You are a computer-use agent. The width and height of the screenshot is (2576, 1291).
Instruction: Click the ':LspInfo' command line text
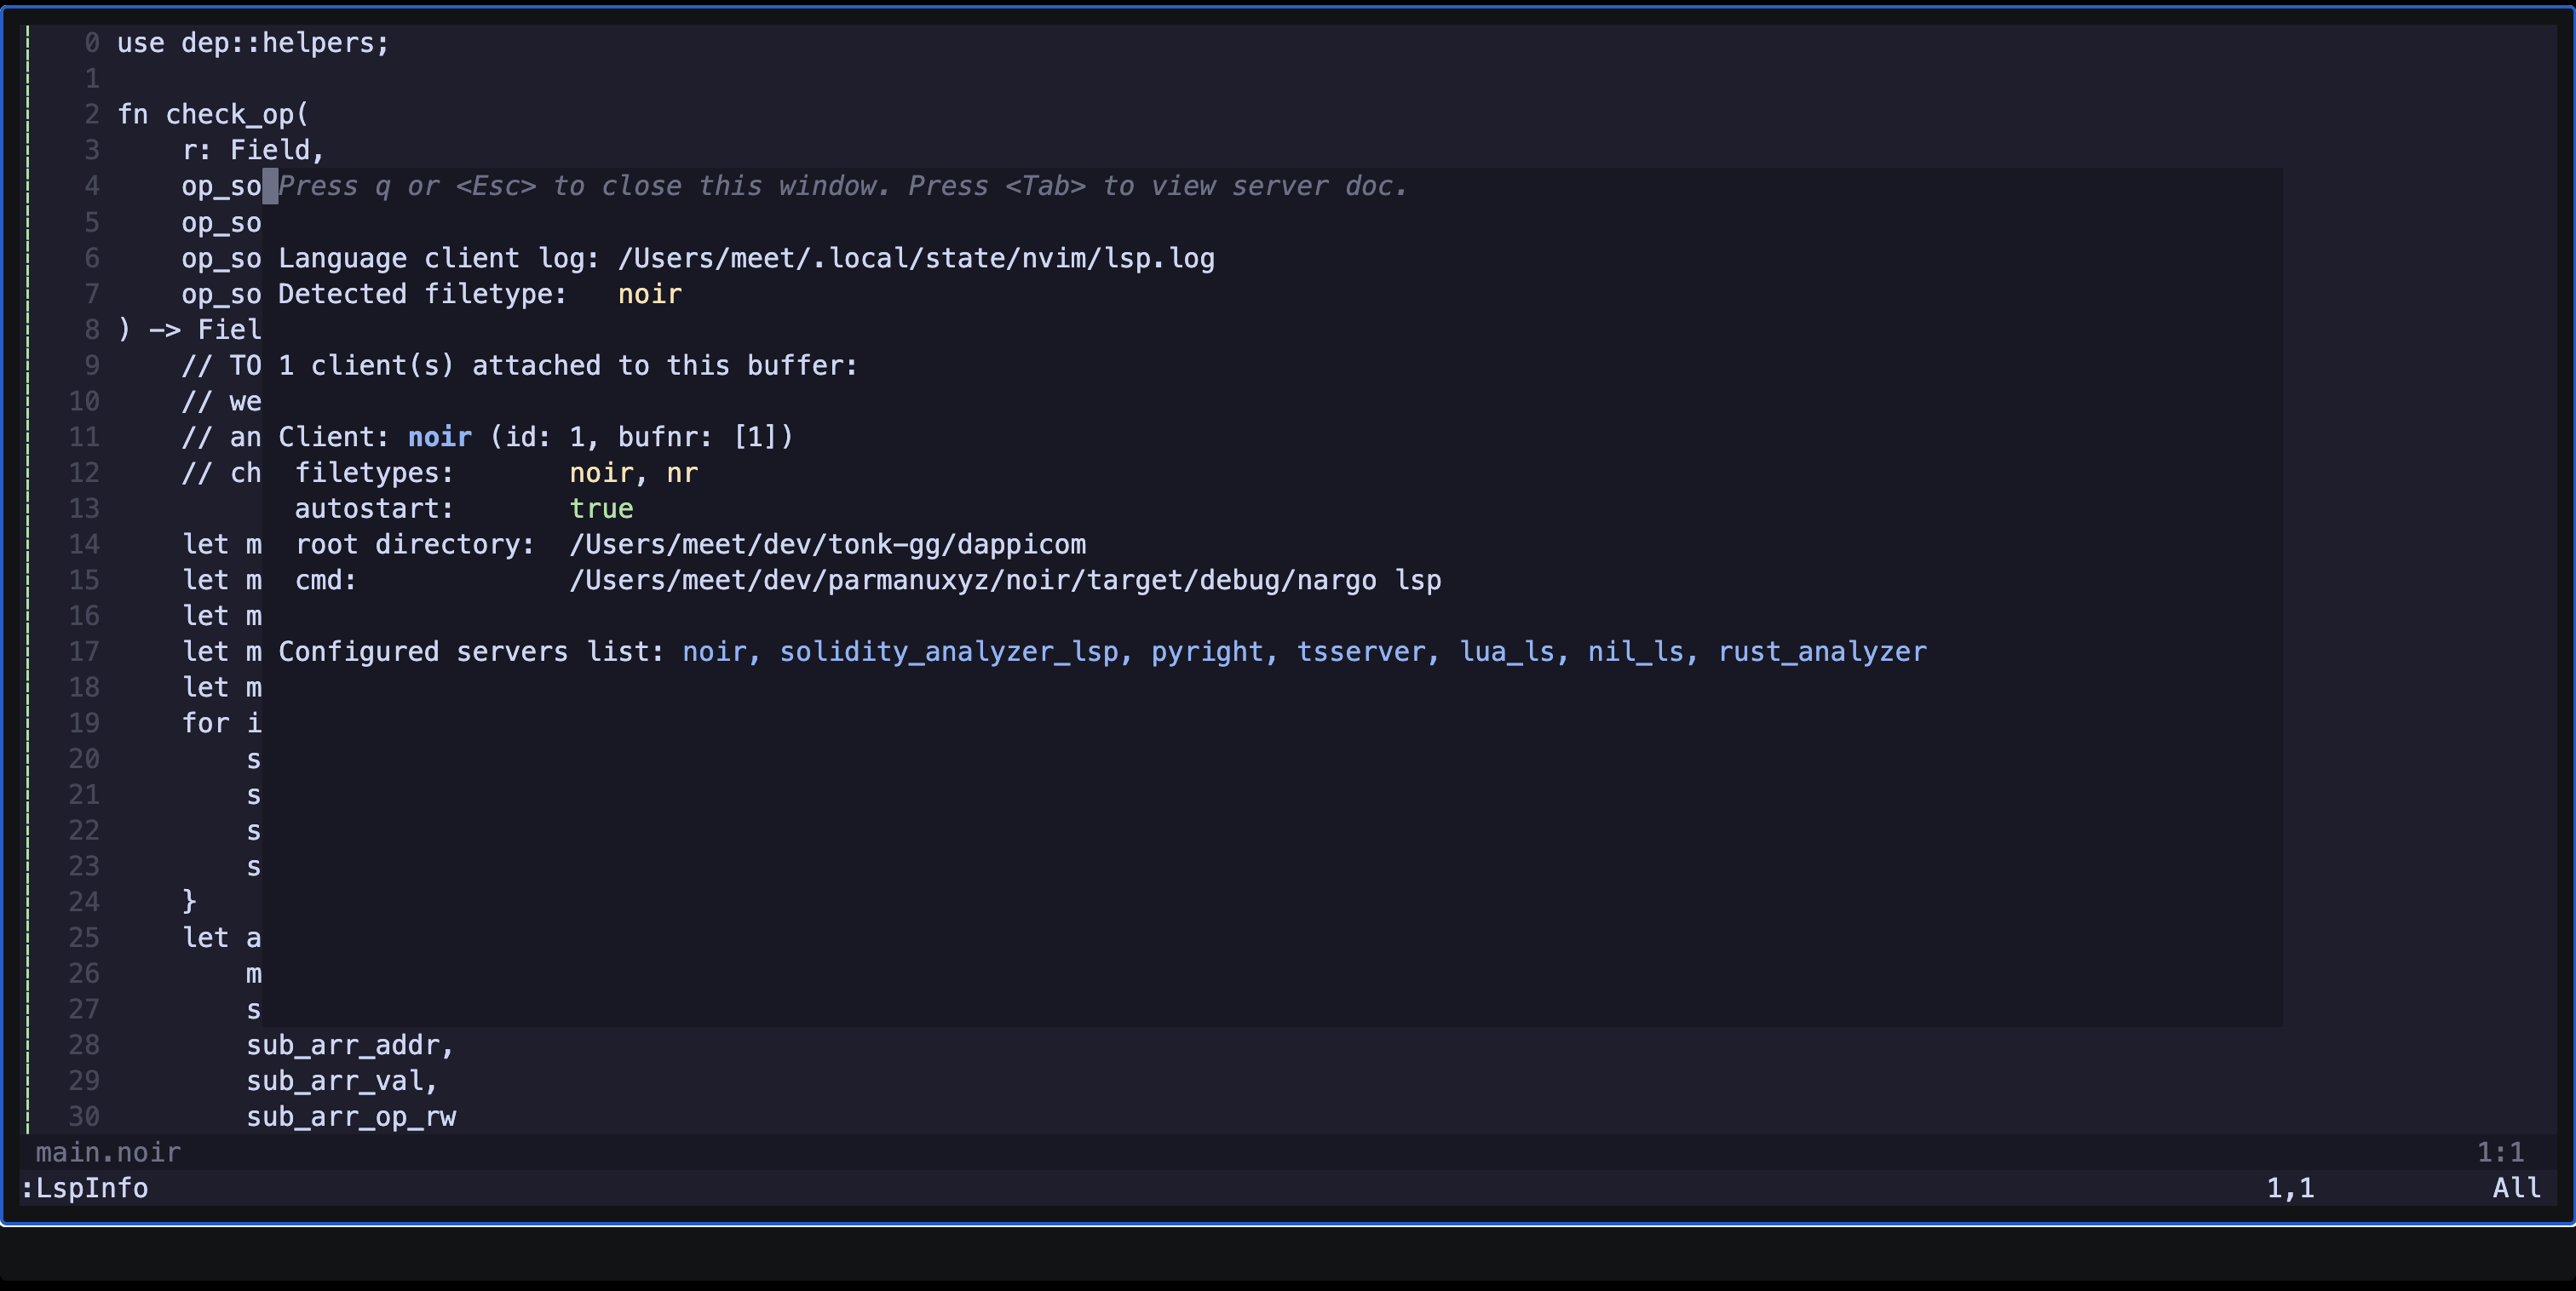84,1188
